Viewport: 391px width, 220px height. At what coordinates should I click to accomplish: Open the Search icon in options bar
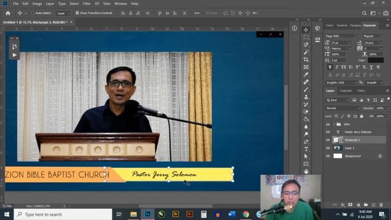[x=364, y=13]
